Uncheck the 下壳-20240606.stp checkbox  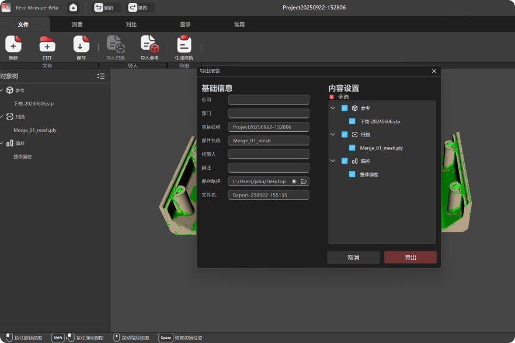[352, 121]
